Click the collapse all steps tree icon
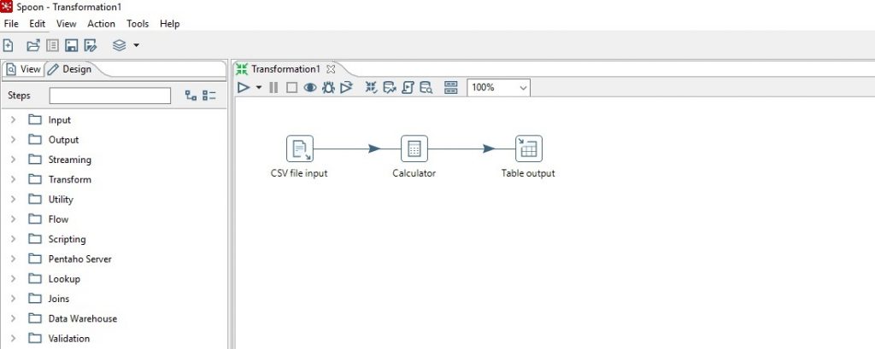This screenshot has height=349, width=875. click(209, 96)
